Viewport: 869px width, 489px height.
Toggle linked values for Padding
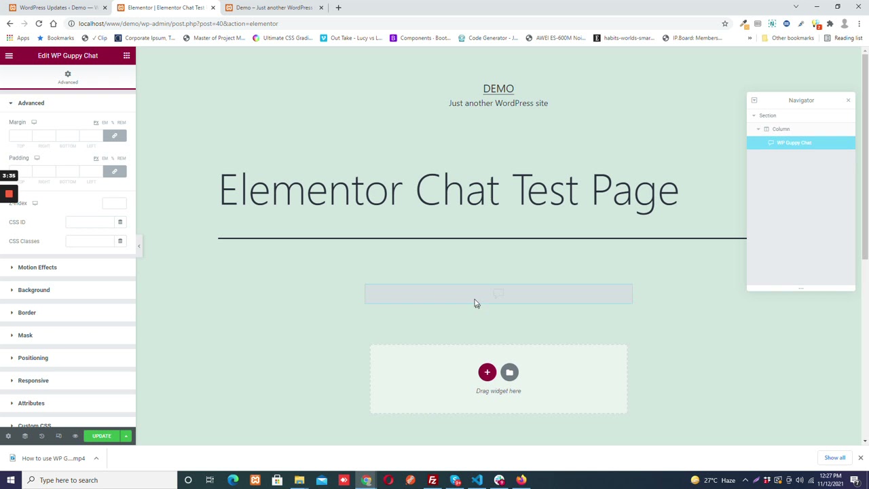pos(114,171)
